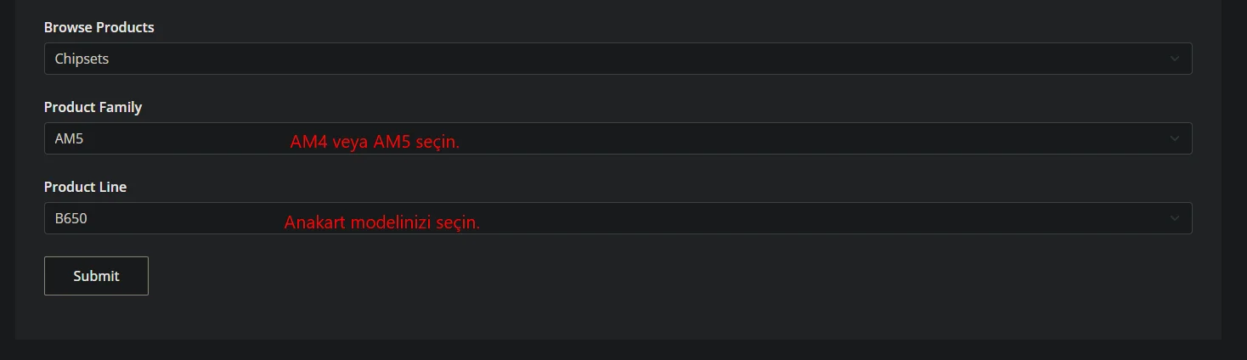The width and height of the screenshot is (1247, 360).
Task: Click the "Browse Products" label
Action: (99, 27)
